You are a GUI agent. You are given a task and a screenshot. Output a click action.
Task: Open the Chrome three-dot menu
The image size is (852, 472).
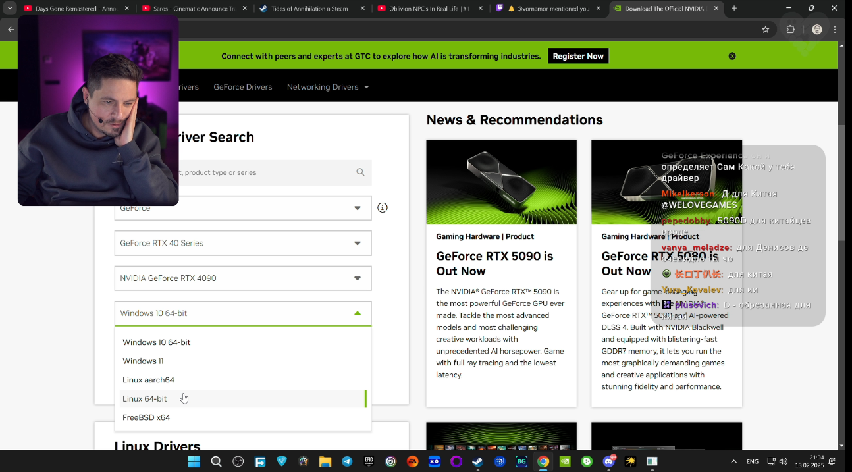(835, 30)
